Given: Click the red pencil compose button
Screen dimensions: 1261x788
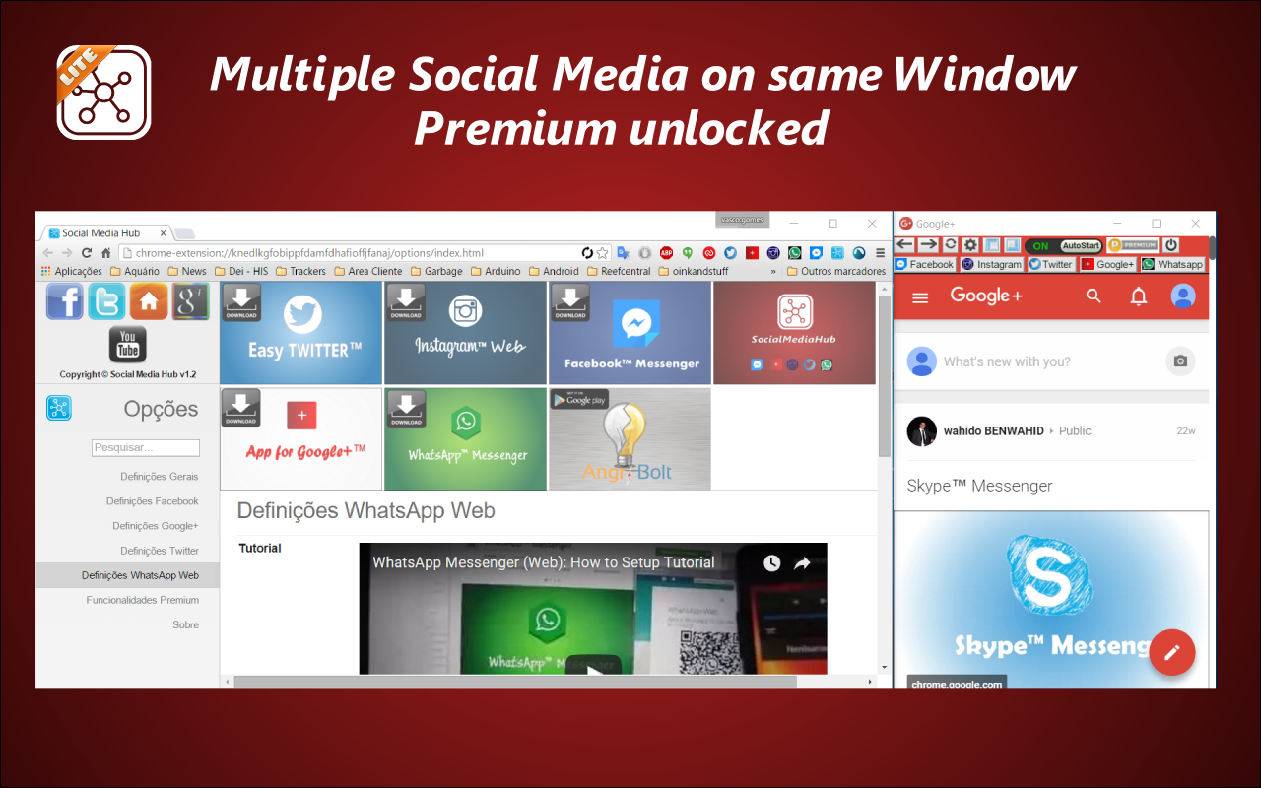Looking at the screenshot, I should click(x=1171, y=652).
